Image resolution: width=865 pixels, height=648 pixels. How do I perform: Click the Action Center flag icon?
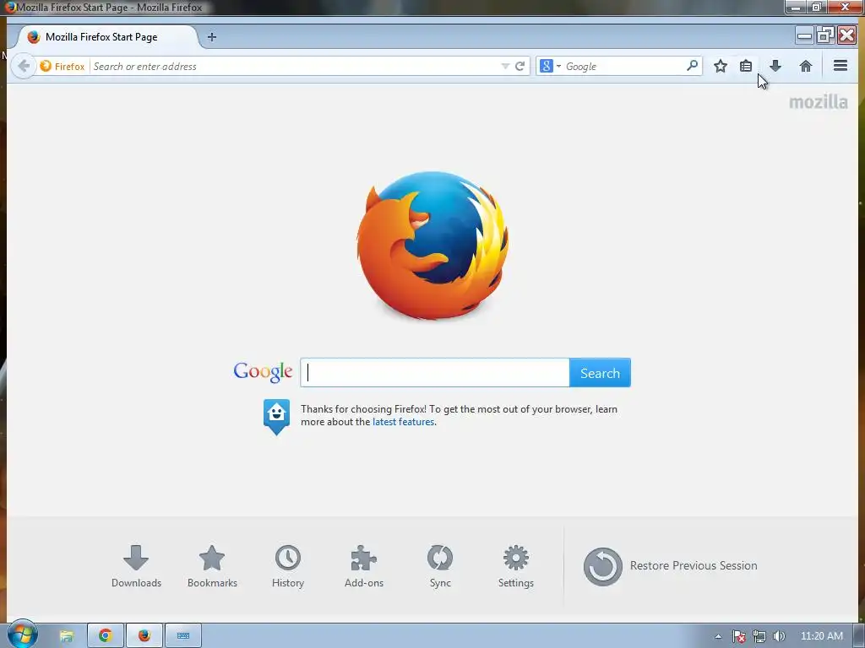click(738, 636)
